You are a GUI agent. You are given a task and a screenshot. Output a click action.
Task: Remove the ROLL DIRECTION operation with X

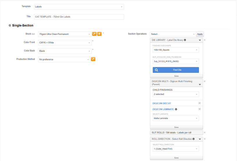point(205,139)
